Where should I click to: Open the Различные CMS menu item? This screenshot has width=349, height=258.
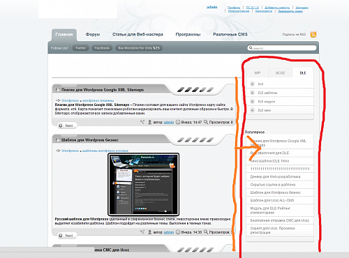pos(230,34)
